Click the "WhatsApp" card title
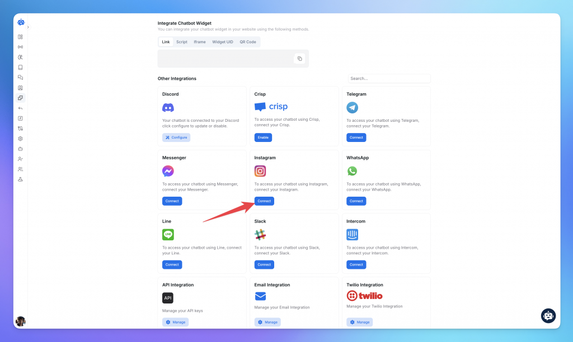 point(358,158)
